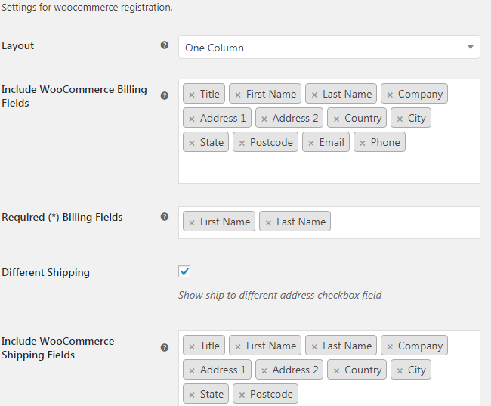Remove Title tag from shipping fields
The width and height of the screenshot is (491, 406).
point(192,346)
